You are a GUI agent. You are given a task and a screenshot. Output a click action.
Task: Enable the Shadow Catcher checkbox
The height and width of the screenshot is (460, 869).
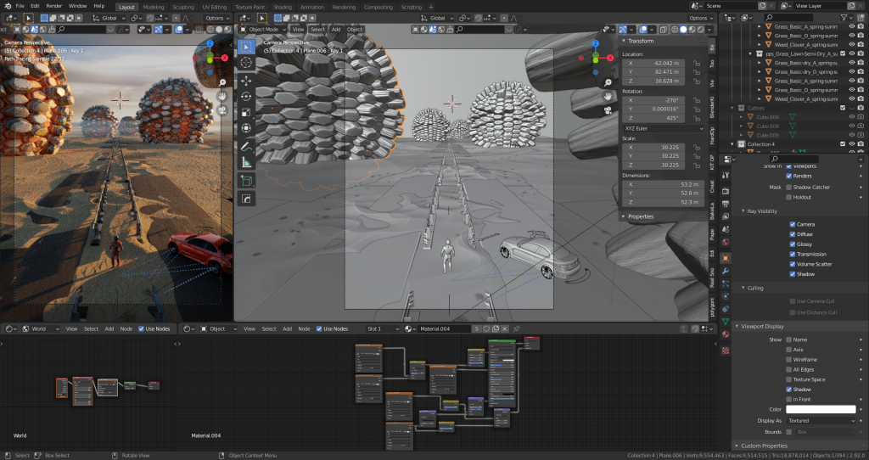coord(788,187)
